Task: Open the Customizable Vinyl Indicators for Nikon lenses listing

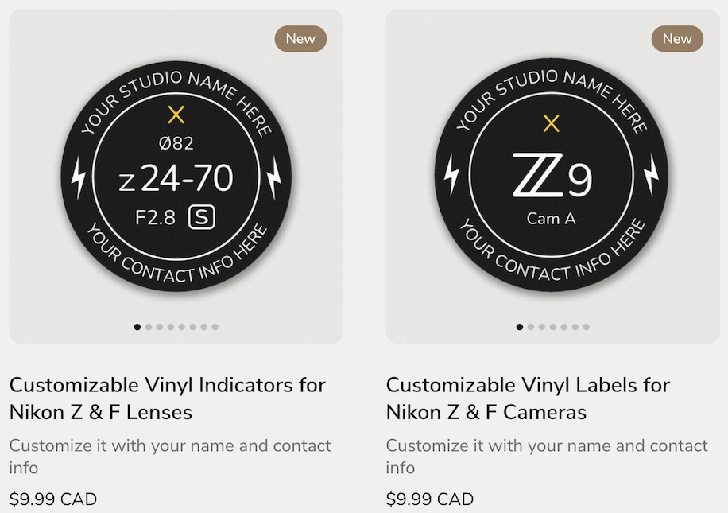Action: [167, 398]
